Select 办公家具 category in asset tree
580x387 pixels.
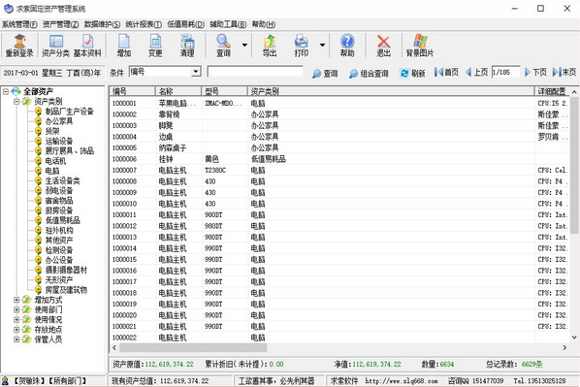pyautogui.click(x=59, y=121)
